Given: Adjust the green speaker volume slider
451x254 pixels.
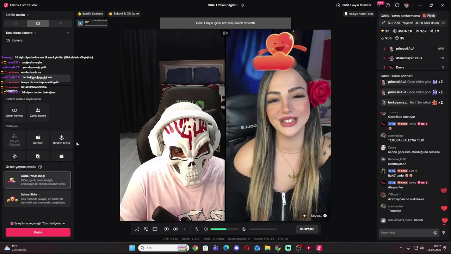Looking at the screenshot, I should 224,229.
